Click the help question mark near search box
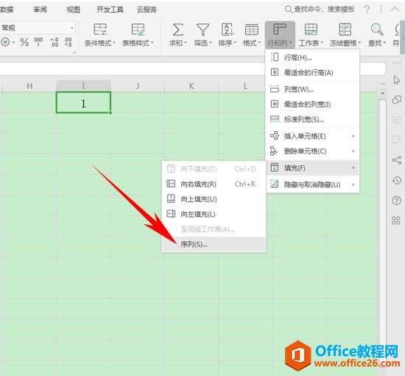The width and height of the screenshot is (405, 376). point(367,10)
